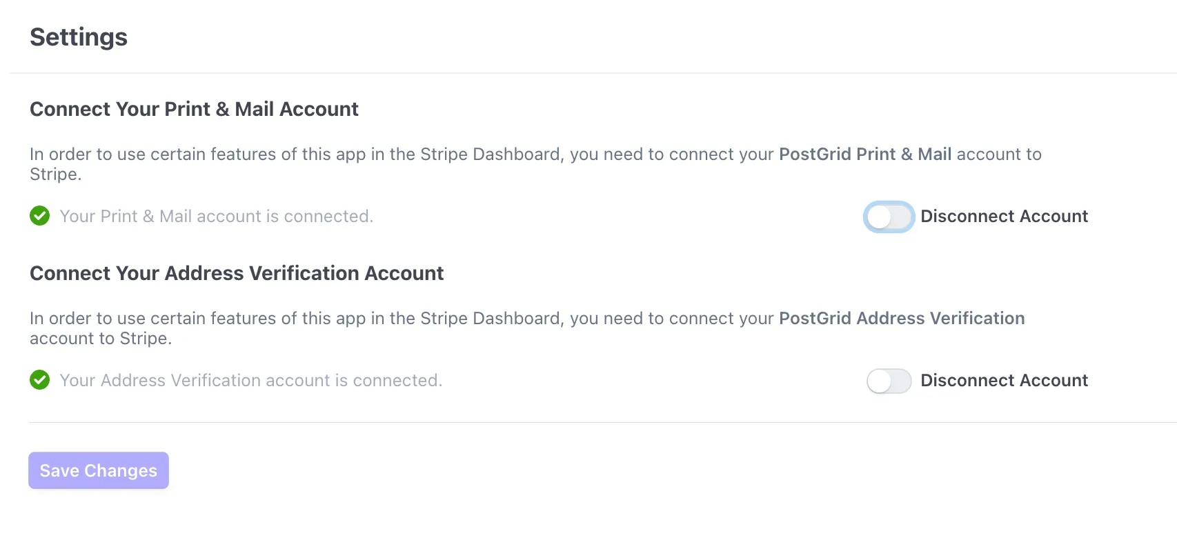The height and width of the screenshot is (538, 1177).
Task: Select the Settings page title
Action: [x=78, y=37]
